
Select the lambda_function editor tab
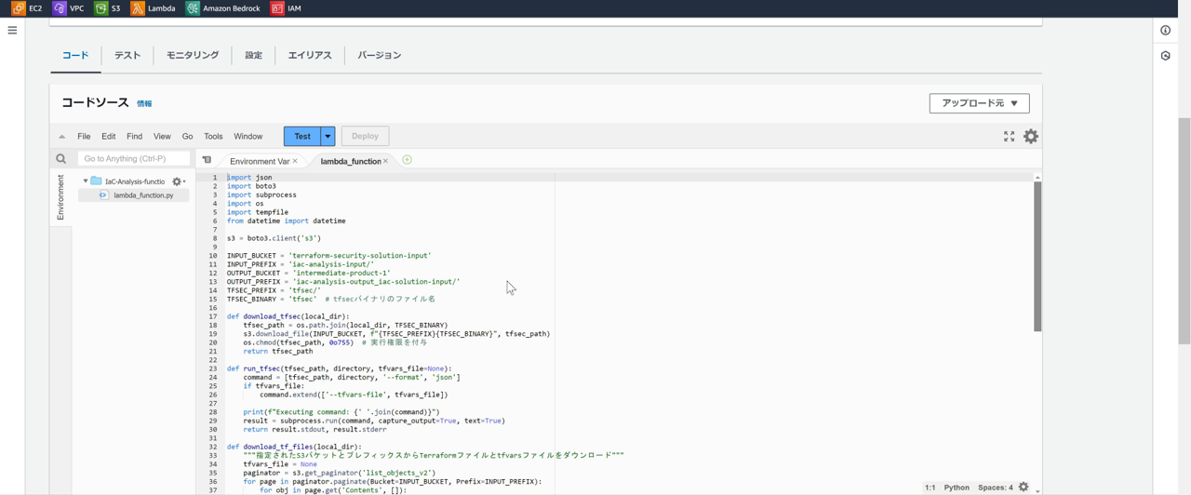pos(351,161)
